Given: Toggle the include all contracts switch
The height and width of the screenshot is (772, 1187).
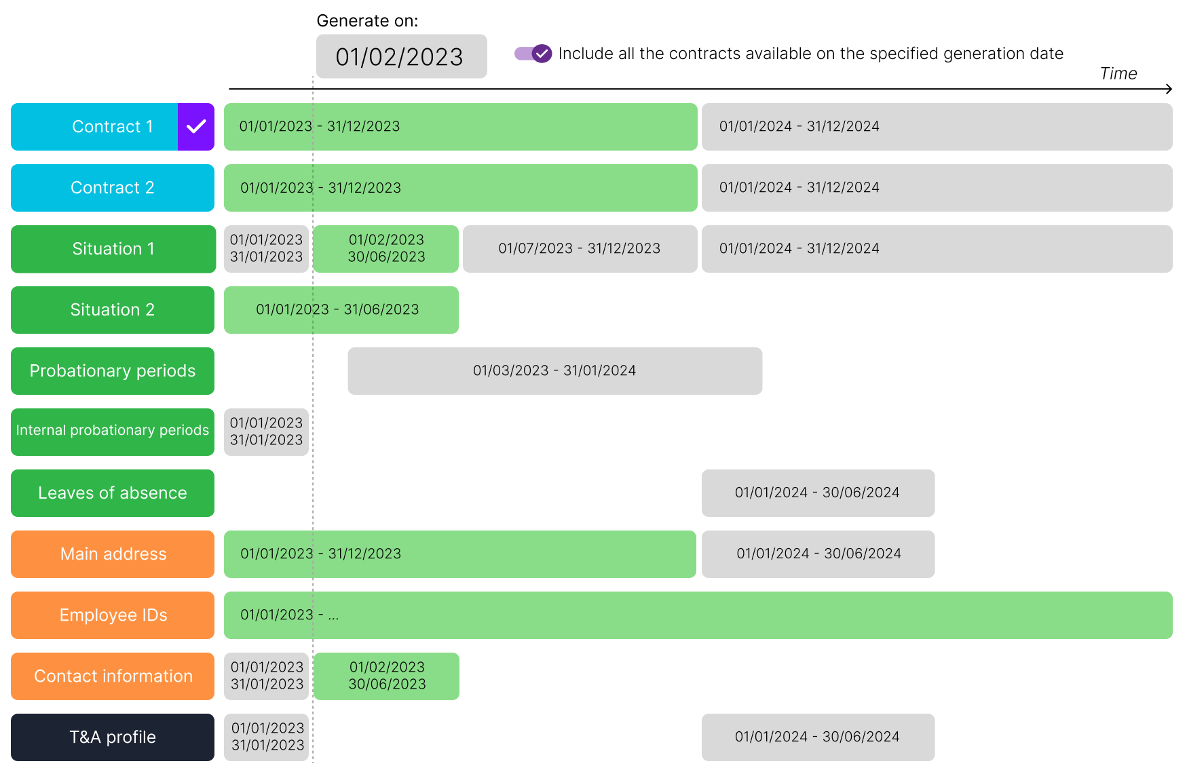Looking at the screenshot, I should (533, 54).
